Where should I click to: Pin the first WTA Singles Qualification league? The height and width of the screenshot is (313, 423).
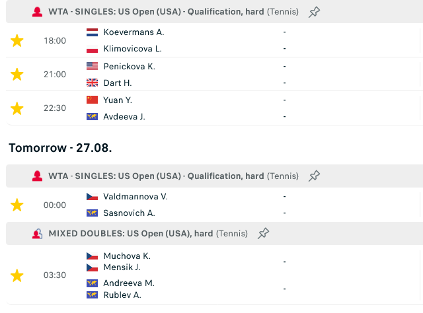314,12
